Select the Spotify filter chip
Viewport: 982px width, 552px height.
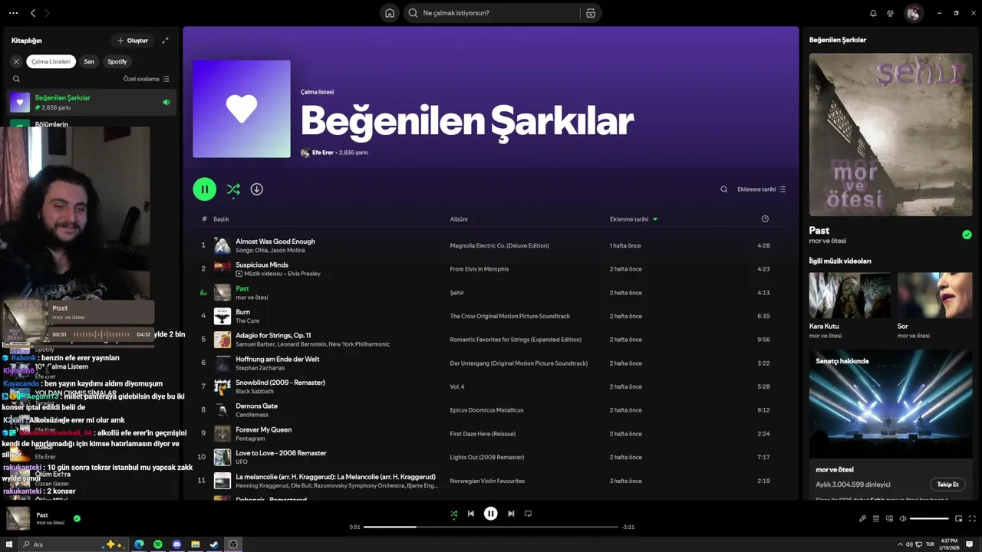[117, 61]
